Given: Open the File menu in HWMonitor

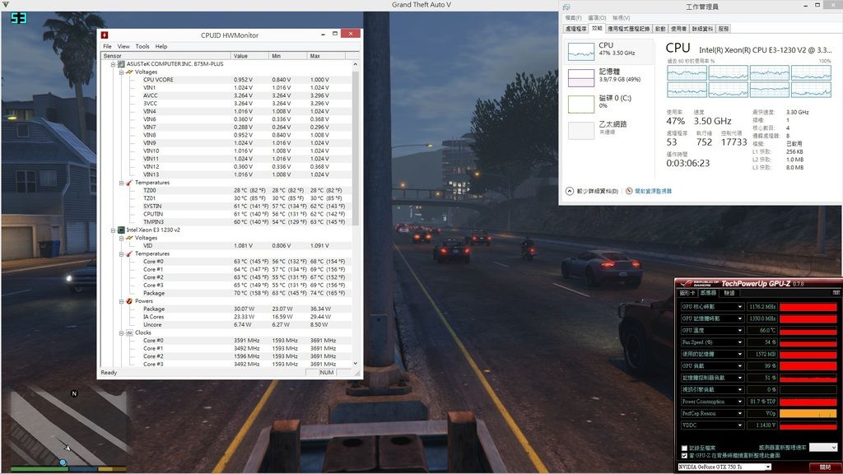Looking at the screenshot, I should pyautogui.click(x=108, y=47).
